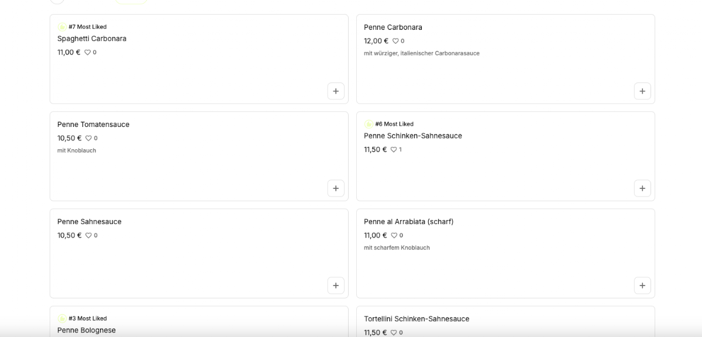Toggle heart on Penne Schinken-Sahnesauce
Image resolution: width=702 pixels, height=337 pixels.
click(394, 149)
